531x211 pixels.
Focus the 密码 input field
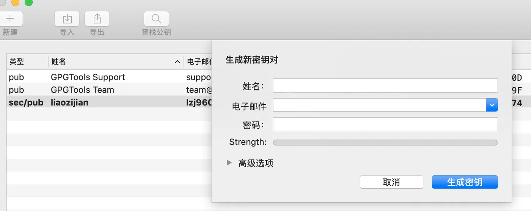pos(385,124)
